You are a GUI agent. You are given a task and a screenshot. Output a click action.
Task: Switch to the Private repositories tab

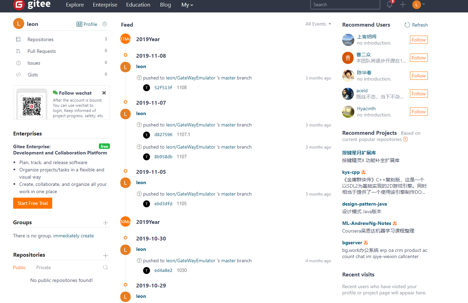pyautogui.click(x=44, y=267)
